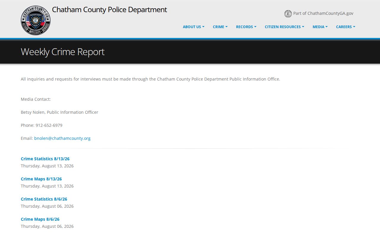Click the Chatham County Police Department title
Screen dimensions: 380x237
click(x=110, y=9)
